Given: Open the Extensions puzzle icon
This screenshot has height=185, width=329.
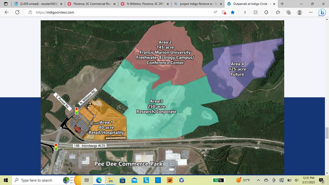Looking at the screenshot, I should (x=266, y=12).
